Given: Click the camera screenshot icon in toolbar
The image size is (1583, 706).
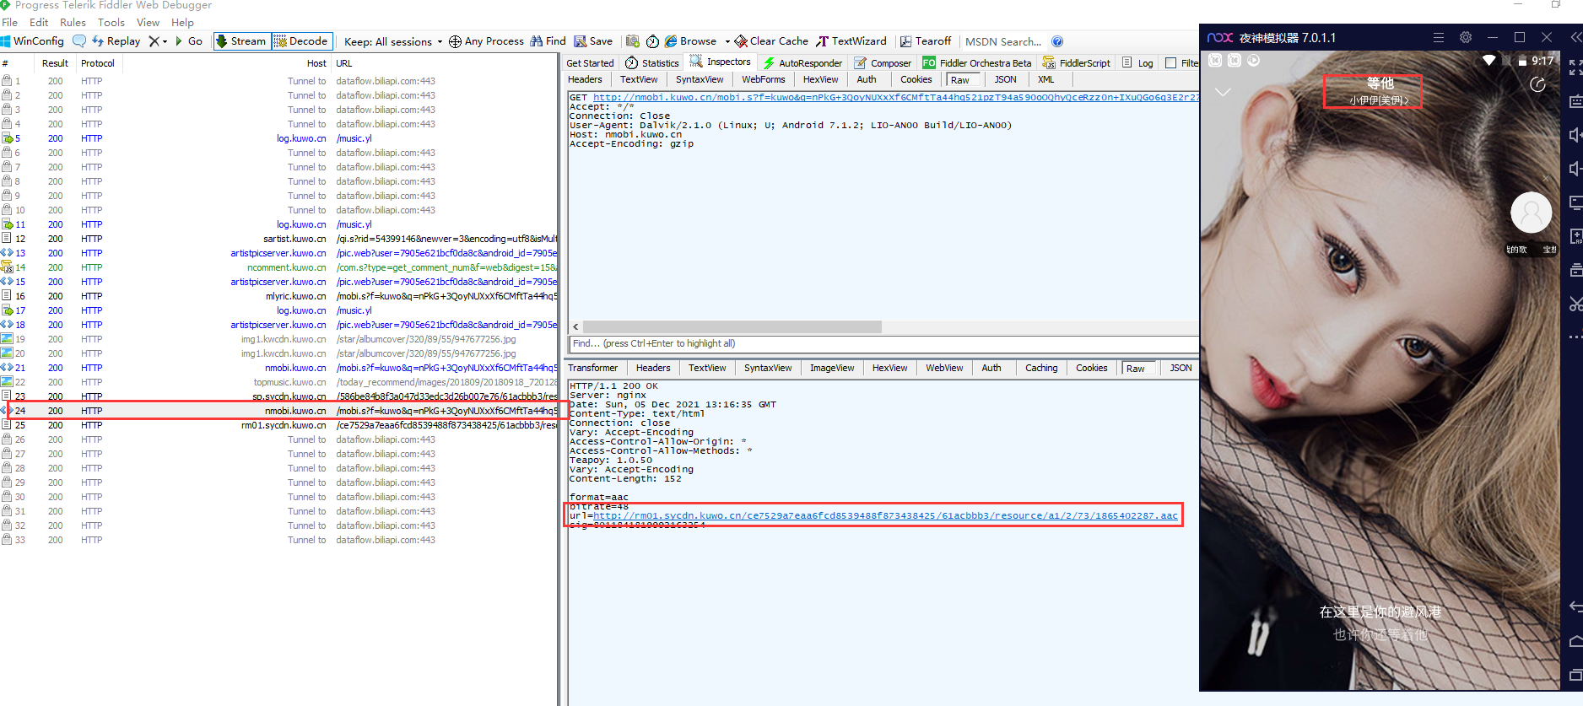Looking at the screenshot, I should click(x=633, y=40).
